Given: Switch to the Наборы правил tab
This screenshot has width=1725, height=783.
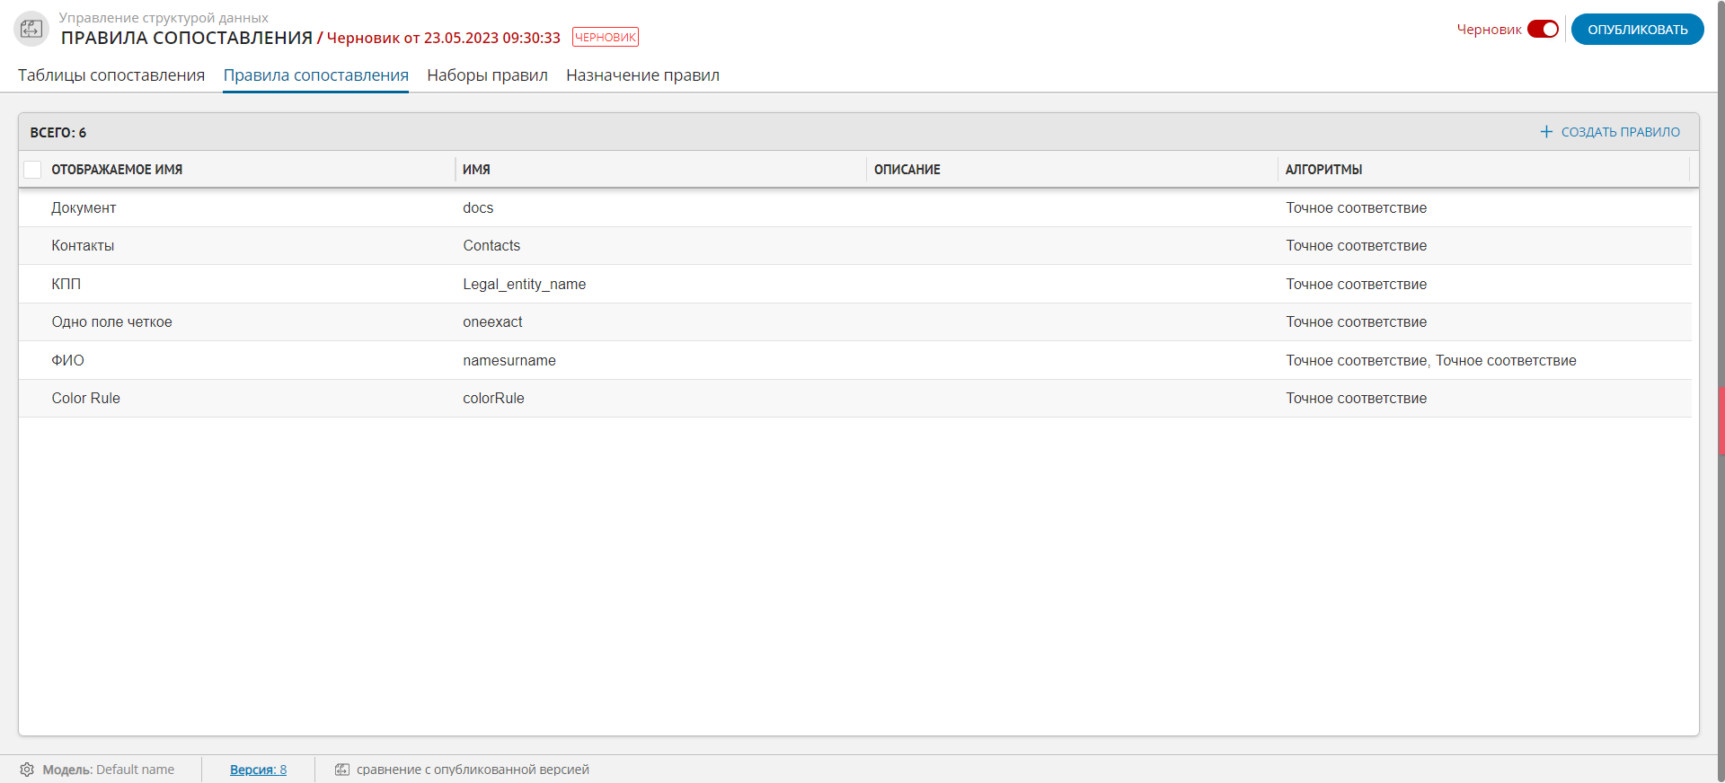Looking at the screenshot, I should coord(487,75).
